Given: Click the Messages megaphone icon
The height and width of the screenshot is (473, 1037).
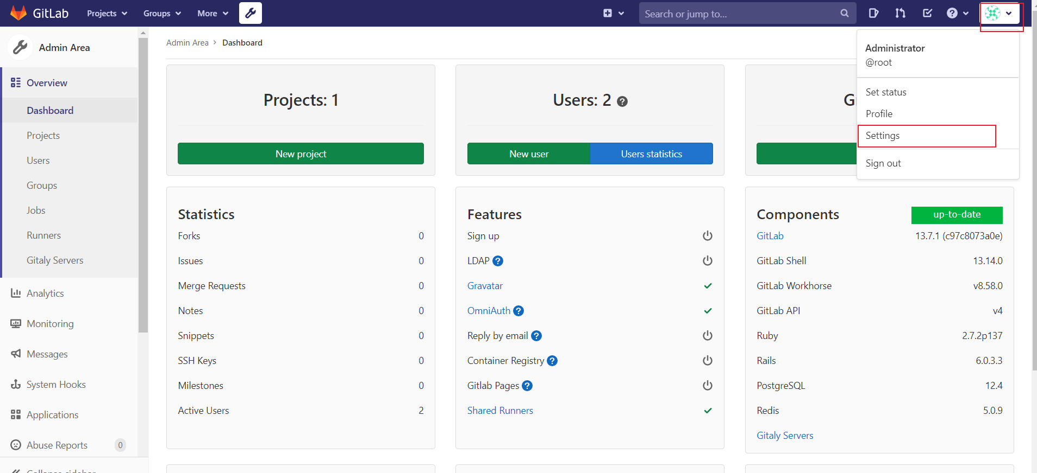Looking at the screenshot, I should (16, 354).
